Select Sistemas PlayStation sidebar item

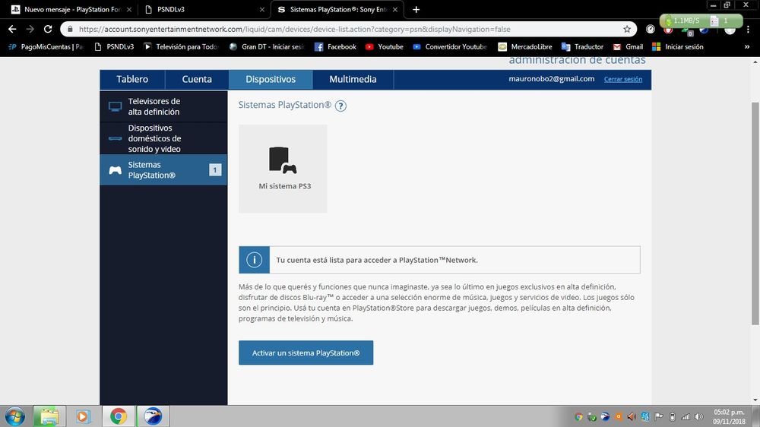163,169
